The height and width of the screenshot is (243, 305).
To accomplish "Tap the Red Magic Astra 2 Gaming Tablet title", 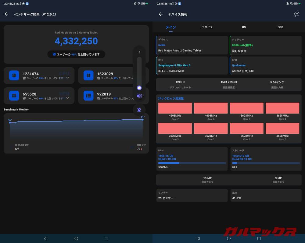I will (x=76, y=33).
